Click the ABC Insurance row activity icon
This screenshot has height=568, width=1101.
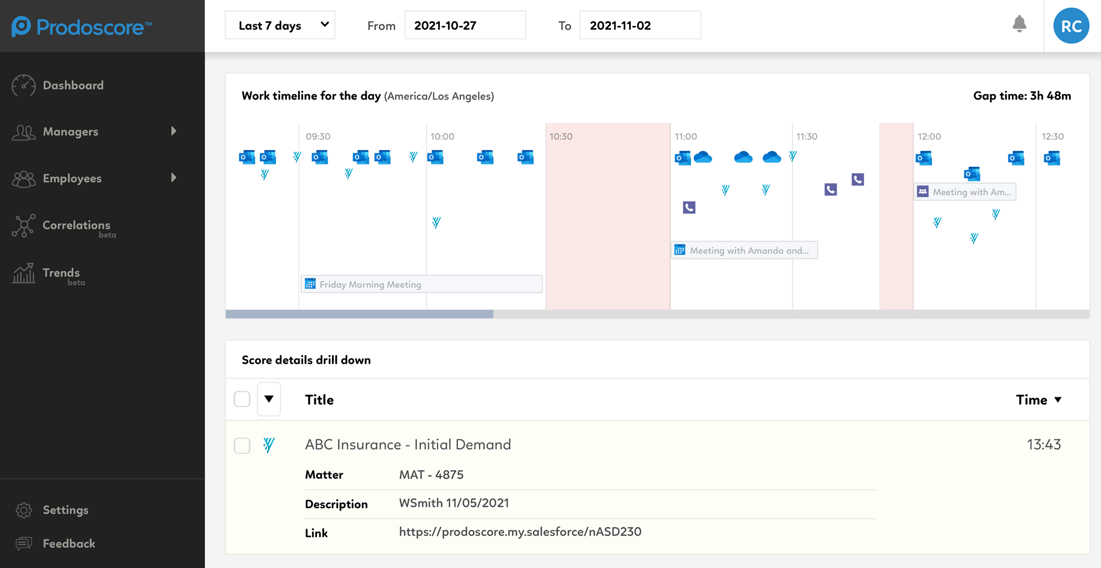pyautogui.click(x=269, y=445)
